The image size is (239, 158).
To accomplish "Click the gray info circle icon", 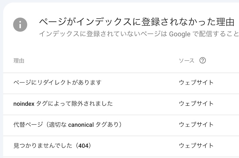I will coord(20,25).
